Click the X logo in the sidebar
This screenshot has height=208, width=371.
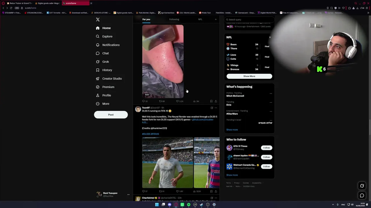[98, 20]
